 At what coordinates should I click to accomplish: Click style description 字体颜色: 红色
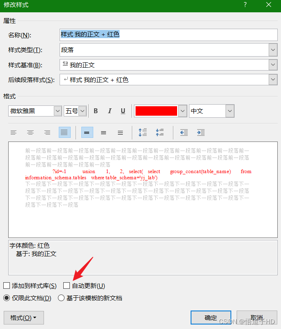tap(30, 245)
